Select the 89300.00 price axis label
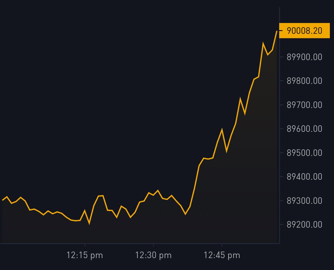Image resolution: width=334 pixels, height=270 pixels. (304, 201)
